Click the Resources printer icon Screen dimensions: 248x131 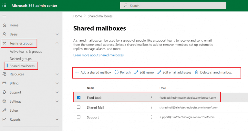5,74
